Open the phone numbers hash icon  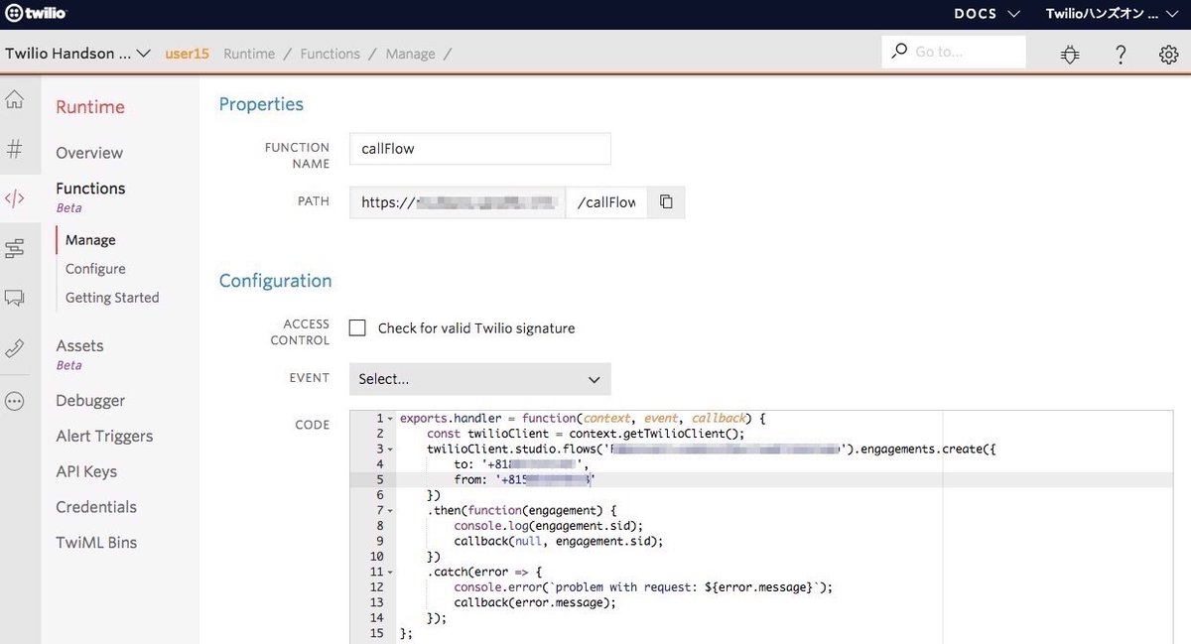[x=14, y=149]
